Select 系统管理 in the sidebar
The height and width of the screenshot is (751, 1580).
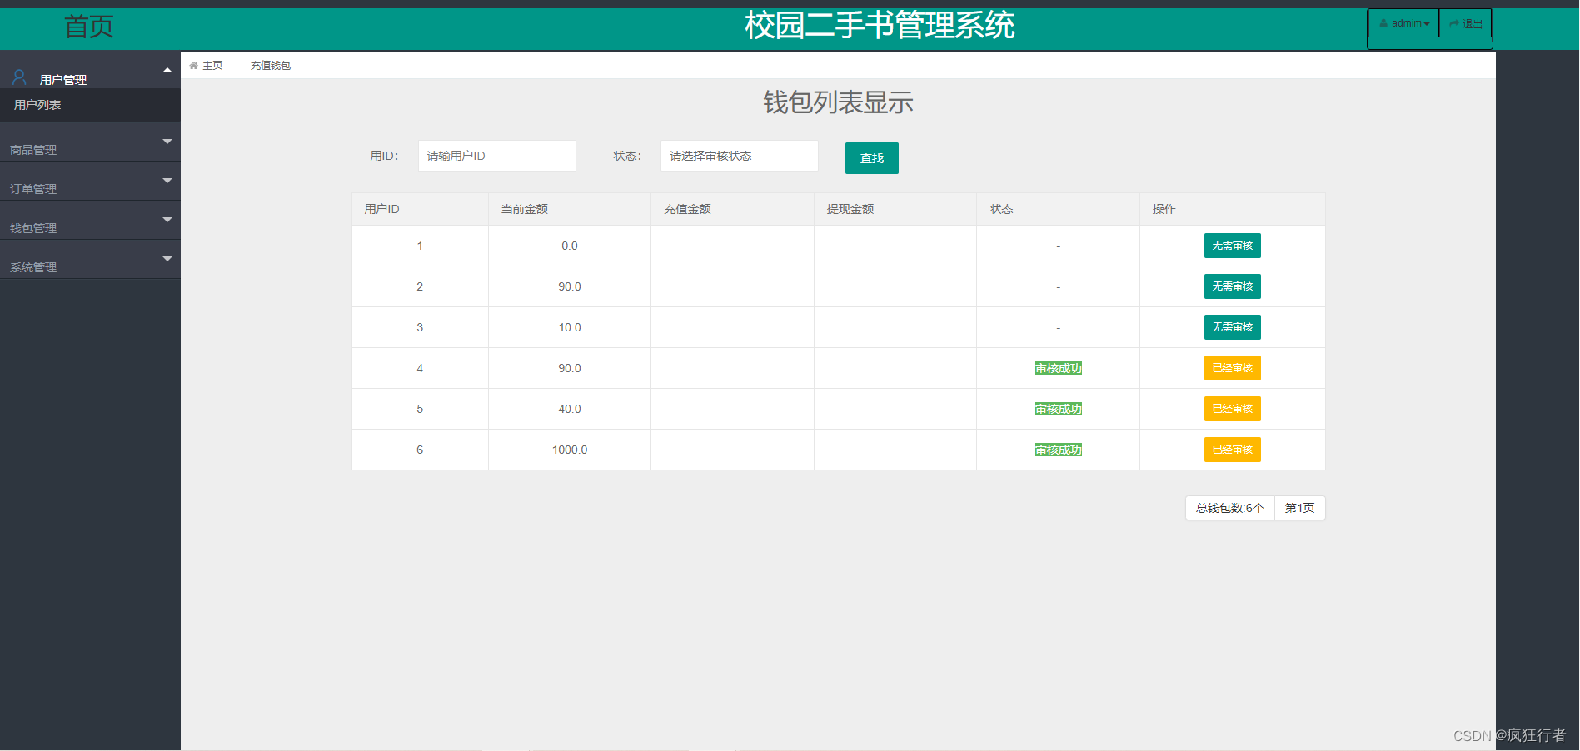33,267
